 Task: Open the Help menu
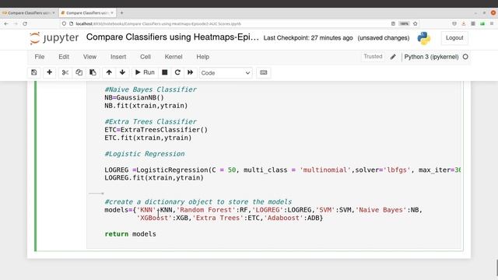pyautogui.click(x=202, y=57)
